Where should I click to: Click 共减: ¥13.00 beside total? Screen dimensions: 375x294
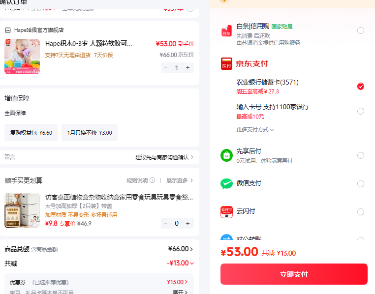(x=279, y=253)
